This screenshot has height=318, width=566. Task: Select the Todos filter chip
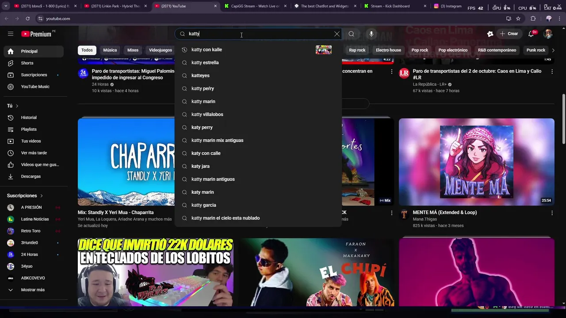(x=87, y=50)
